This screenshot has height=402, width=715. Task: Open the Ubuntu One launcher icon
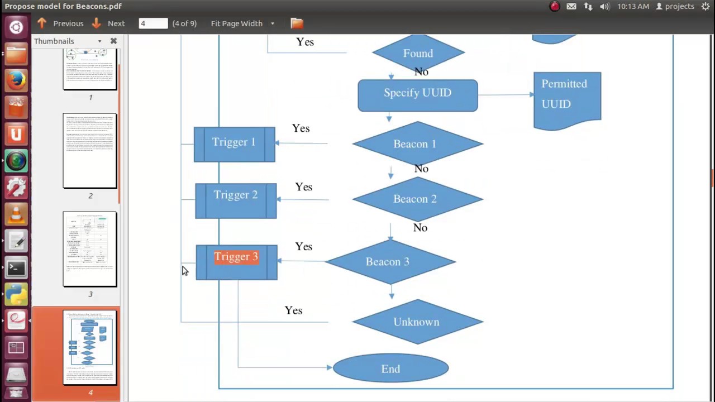pos(16,134)
